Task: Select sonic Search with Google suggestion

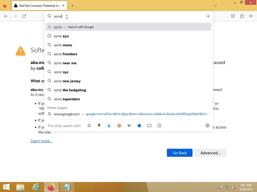Action: (x=128, y=27)
